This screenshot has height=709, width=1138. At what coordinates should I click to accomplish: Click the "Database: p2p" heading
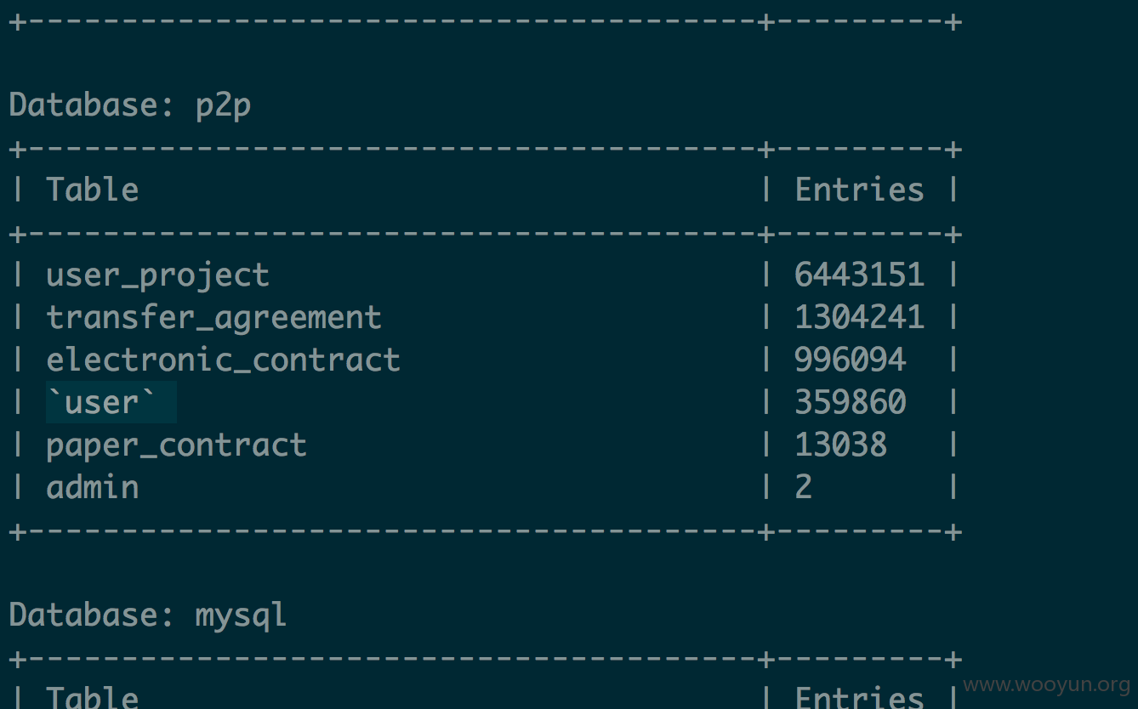point(129,105)
